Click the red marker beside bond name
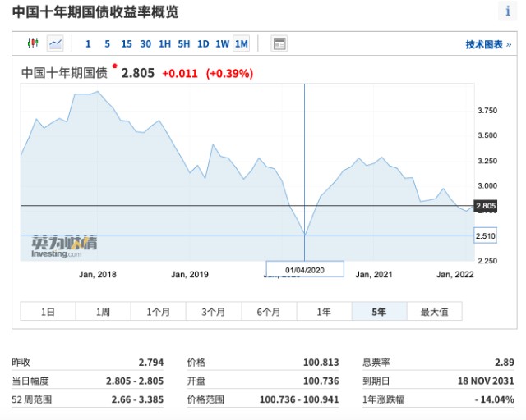 115,66
